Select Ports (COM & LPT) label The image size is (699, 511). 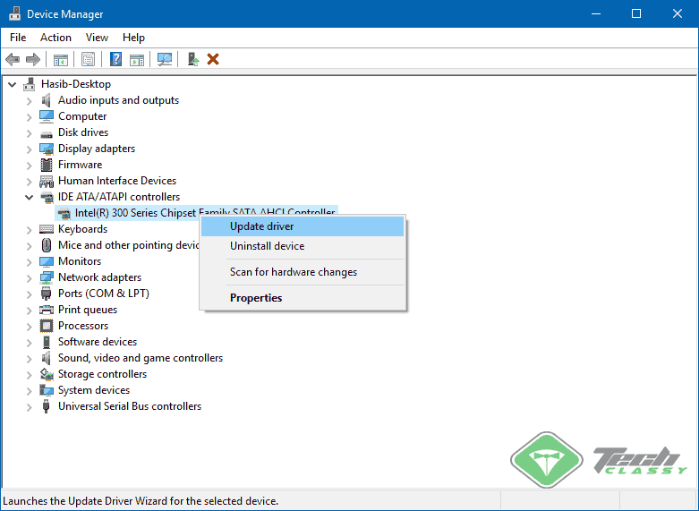coord(104,294)
